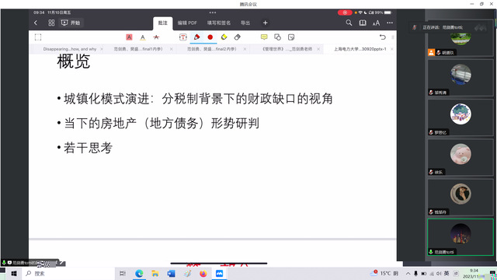This screenshot has width=497, height=280.
Task: Switch to the 编辑 PDF tab
Action: tap(187, 23)
